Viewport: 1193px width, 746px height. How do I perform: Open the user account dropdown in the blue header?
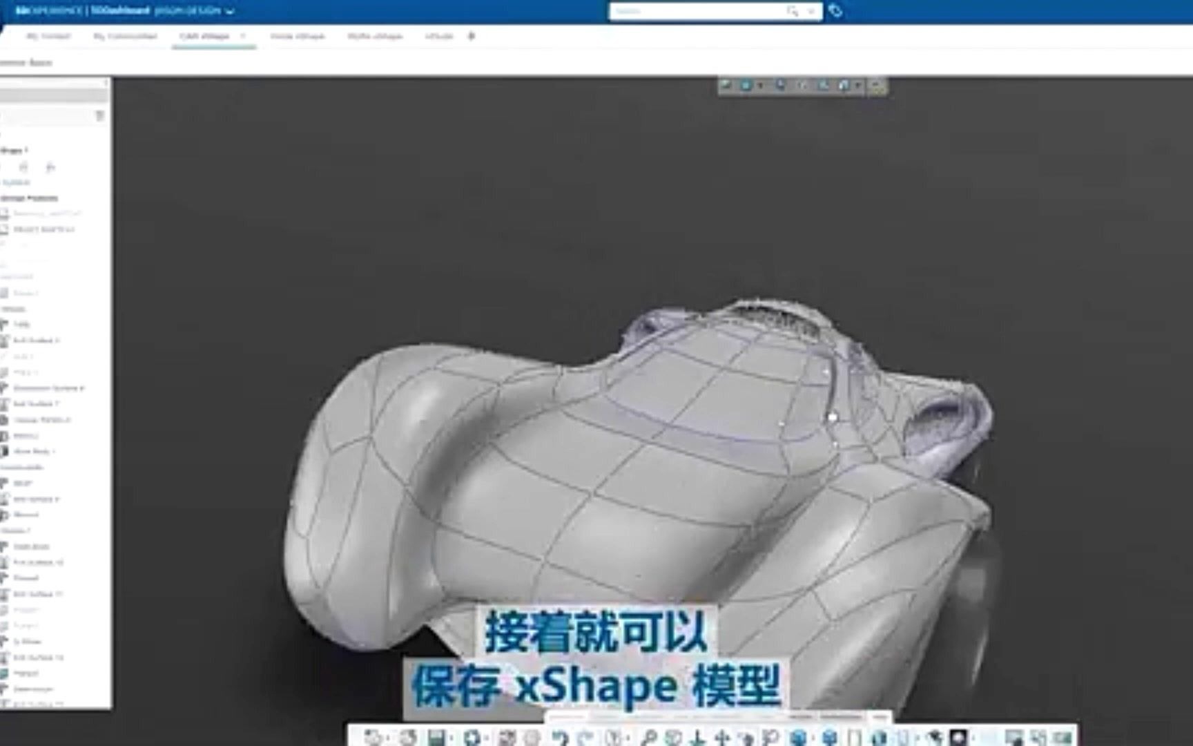click(x=230, y=11)
